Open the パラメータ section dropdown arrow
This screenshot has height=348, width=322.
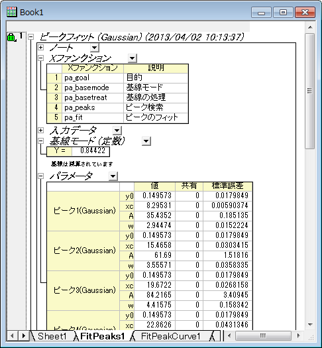[x=113, y=176]
